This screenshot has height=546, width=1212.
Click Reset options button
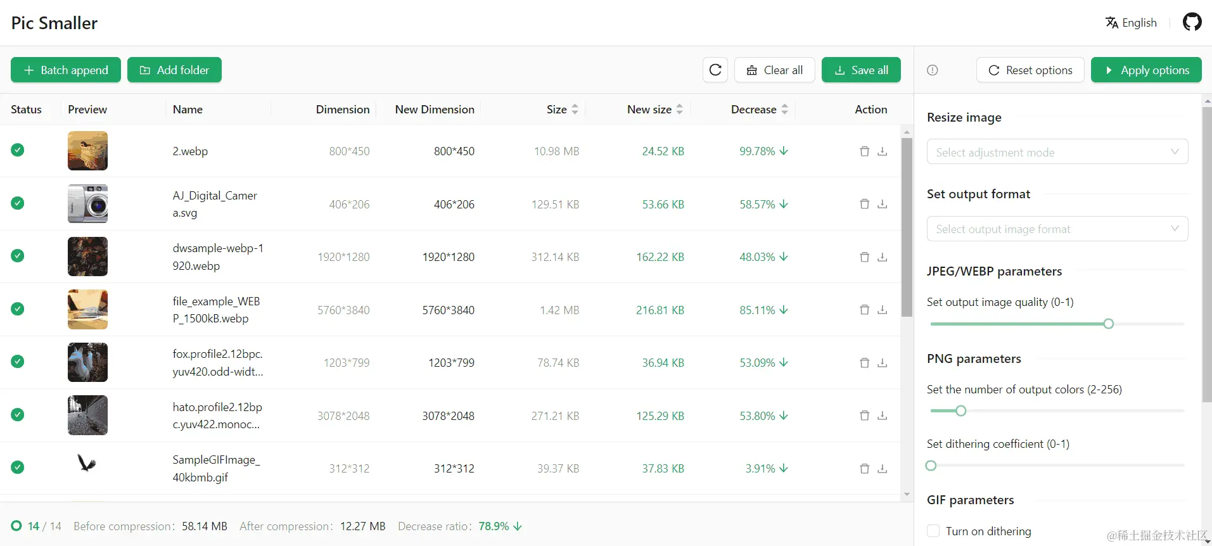(1030, 70)
